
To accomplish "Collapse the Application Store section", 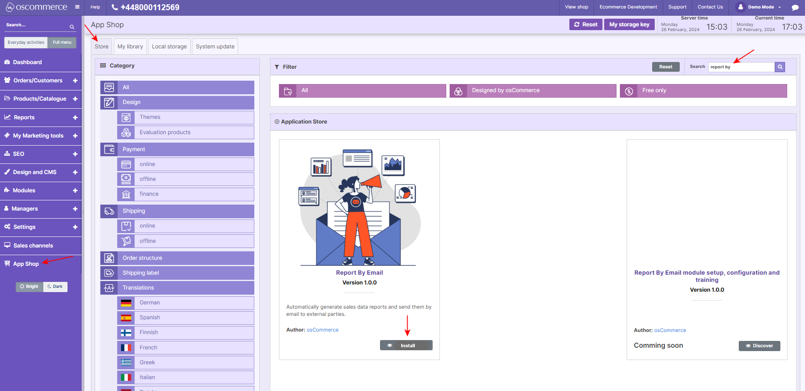I will click(277, 122).
